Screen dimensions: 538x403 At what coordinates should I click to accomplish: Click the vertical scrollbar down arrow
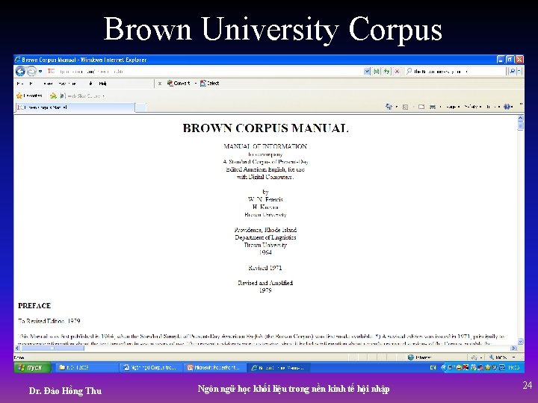[520, 341]
